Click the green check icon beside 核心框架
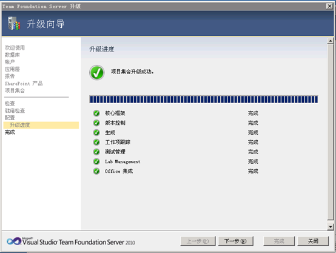The width and height of the screenshot is (336, 253). (96, 113)
